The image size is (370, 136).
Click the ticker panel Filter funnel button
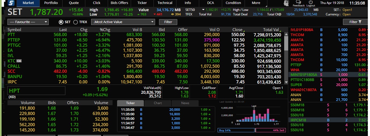click(355, 22)
